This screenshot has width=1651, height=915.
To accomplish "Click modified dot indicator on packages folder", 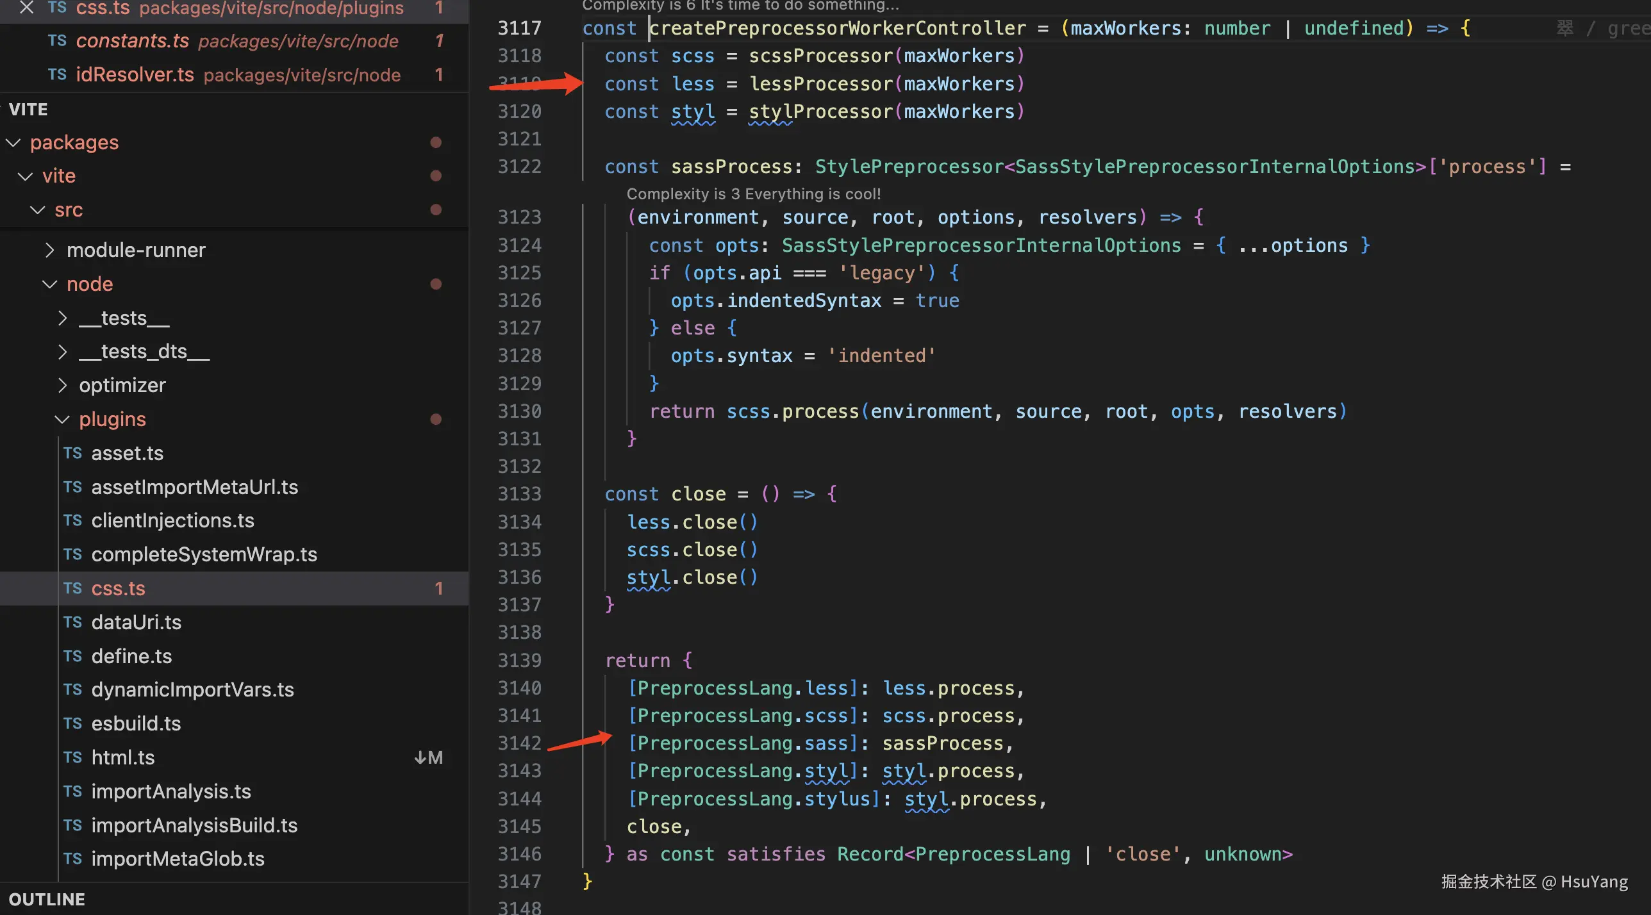I will (x=436, y=142).
